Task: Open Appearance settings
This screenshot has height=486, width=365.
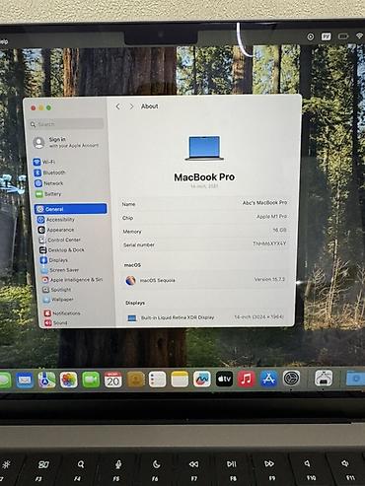Action: coord(56,230)
